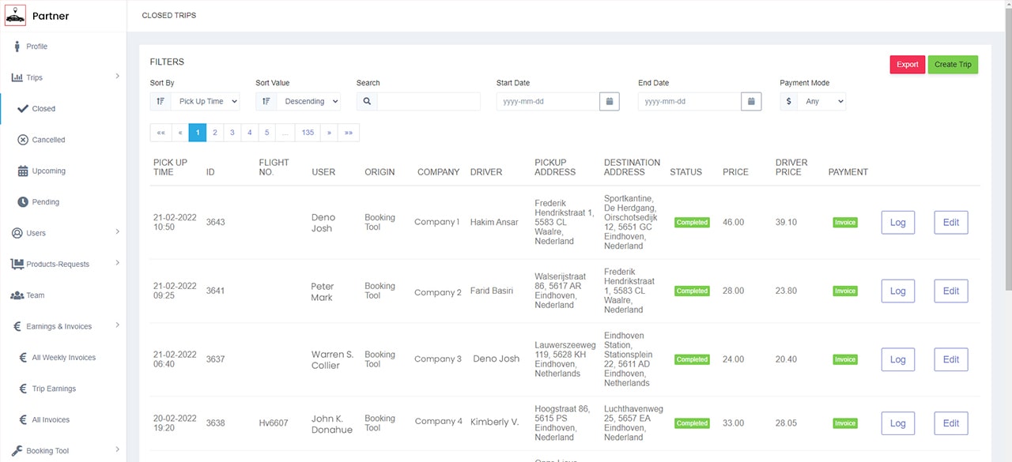Image resolution: width=1012 pixels, height=462 pixels.
Task: Click the Sort Value sort-order icon
Action: 266,101
